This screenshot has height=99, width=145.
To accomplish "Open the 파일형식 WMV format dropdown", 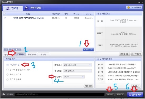I will coord(74,77).
